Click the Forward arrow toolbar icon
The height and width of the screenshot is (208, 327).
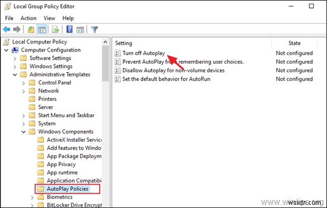pos(17,29)
